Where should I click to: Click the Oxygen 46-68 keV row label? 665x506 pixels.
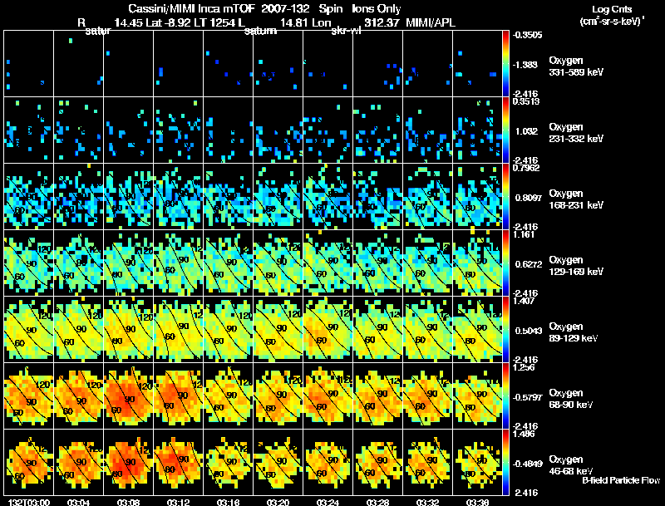click(x=571, y=465)
